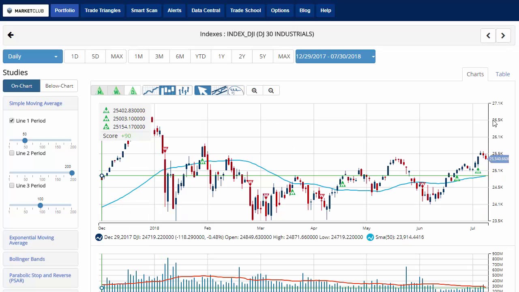Click Line 2 Period slider handle at 200
The width and height of the screenshot is (519, 292).
point(72,173)
